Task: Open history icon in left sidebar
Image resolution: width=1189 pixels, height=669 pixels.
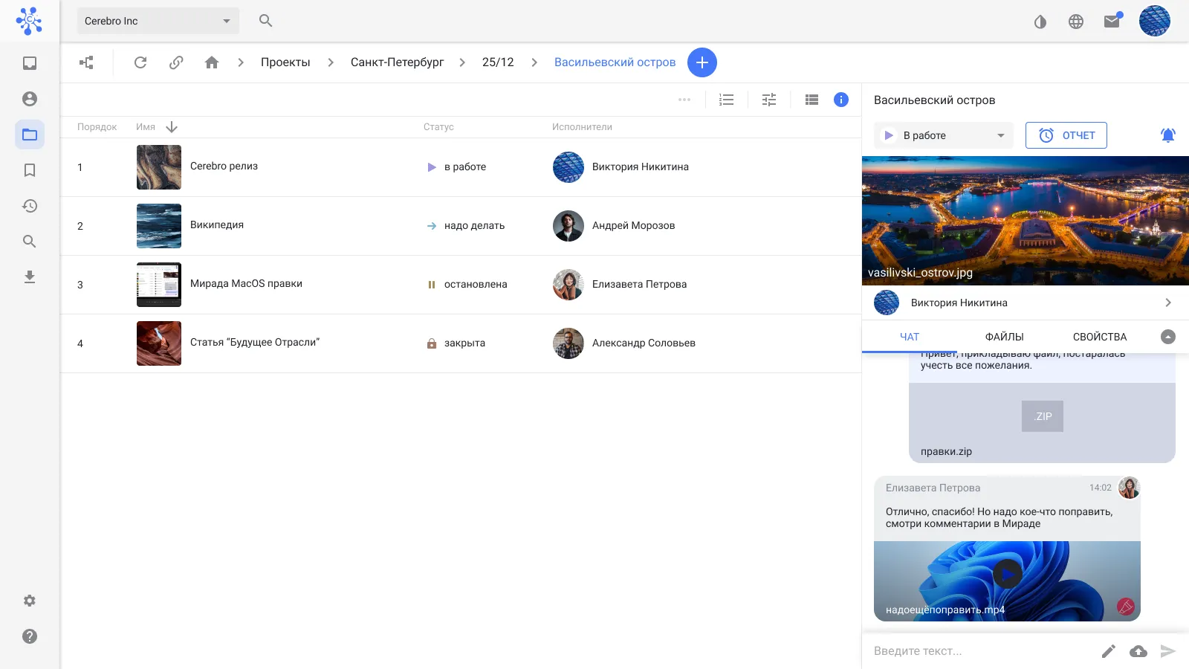Action: 30,206
